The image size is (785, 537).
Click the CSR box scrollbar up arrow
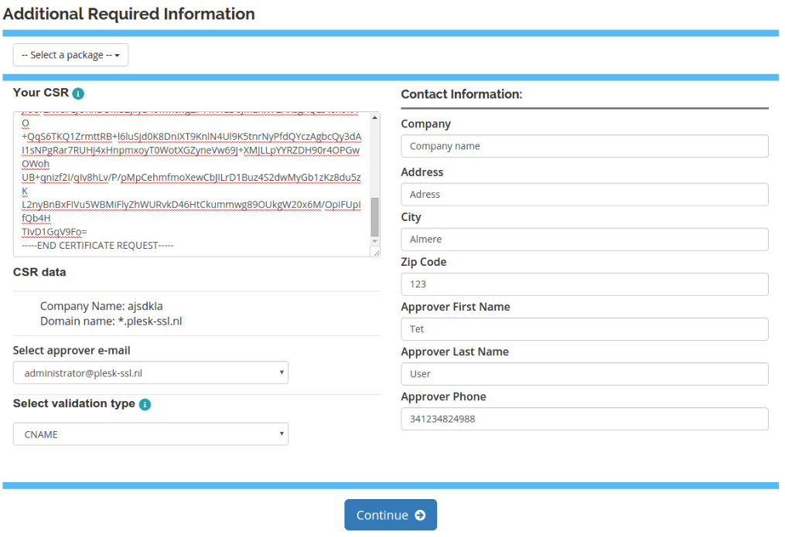[x=375, y=117]
